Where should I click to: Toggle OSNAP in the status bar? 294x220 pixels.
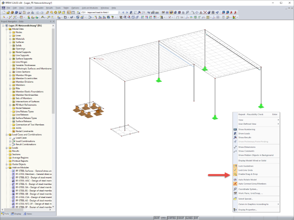(181, 218)
